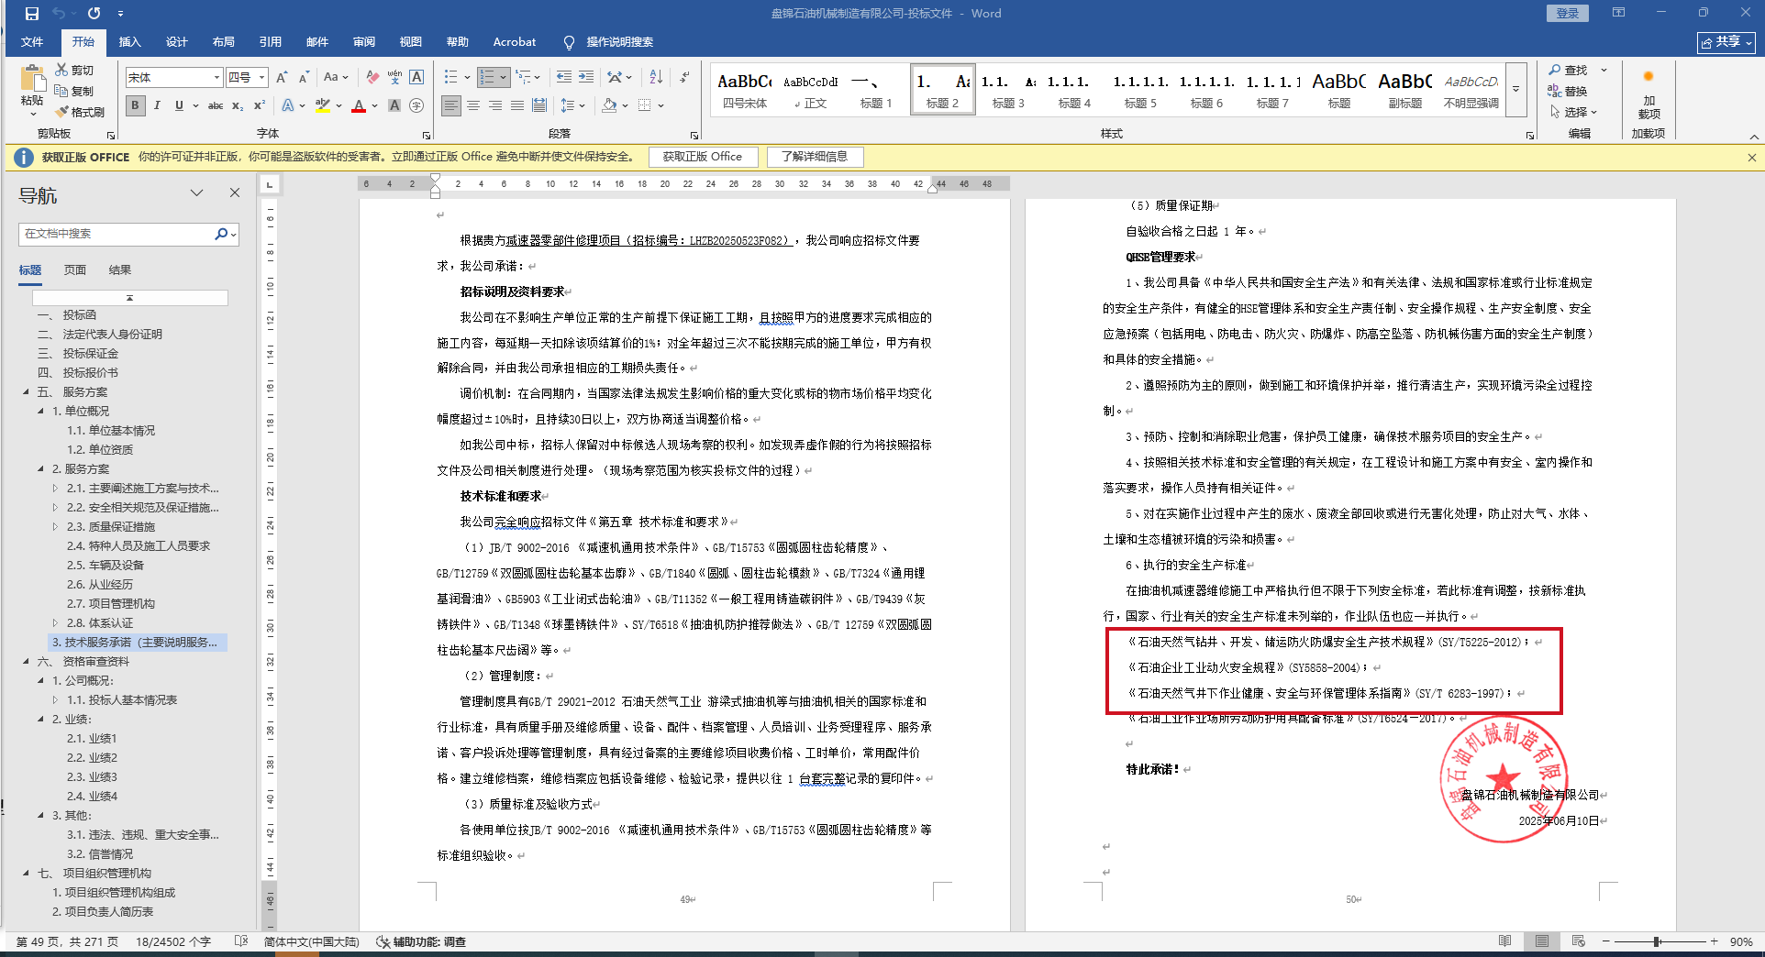Open the 页面 tab in the navigation pane

tap(75, 270)
